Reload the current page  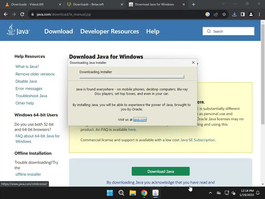(x=22, y=15)
